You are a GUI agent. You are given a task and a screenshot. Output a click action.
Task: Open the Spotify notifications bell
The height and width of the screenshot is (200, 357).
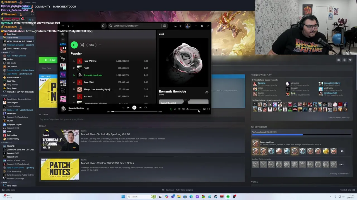[x=175, y=26]
